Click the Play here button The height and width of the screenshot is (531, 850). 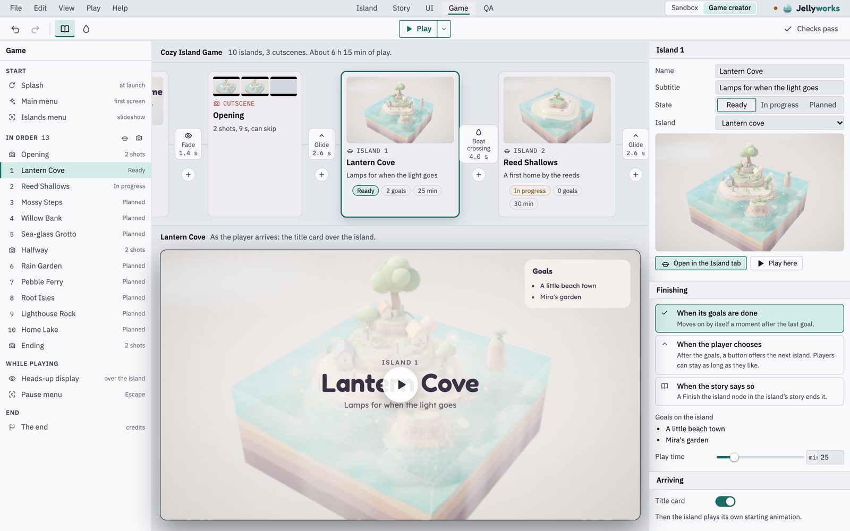click(776, 263)
